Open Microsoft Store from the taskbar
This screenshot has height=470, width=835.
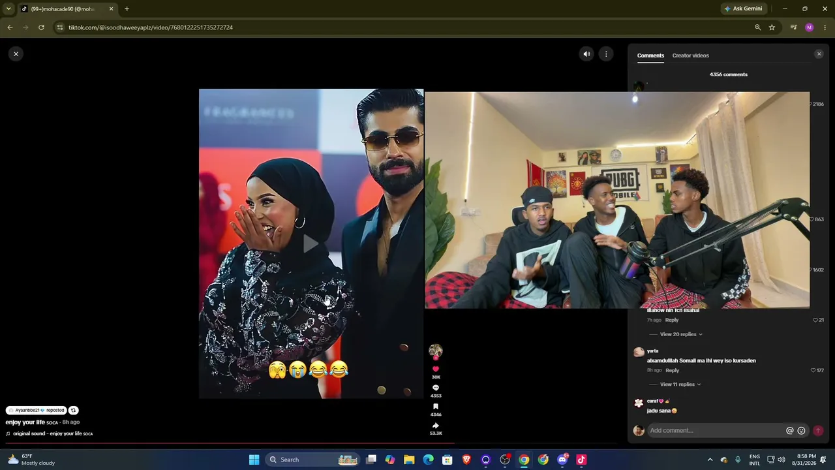448,460
